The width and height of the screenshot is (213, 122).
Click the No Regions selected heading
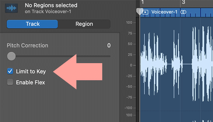(51, 5)
